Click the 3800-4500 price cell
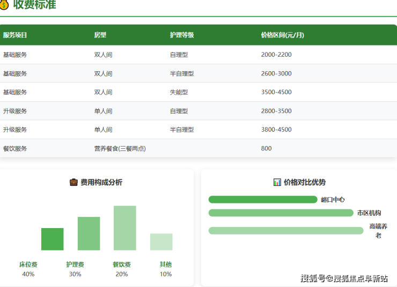Viewport: 397px width, 287px height. 276,130
